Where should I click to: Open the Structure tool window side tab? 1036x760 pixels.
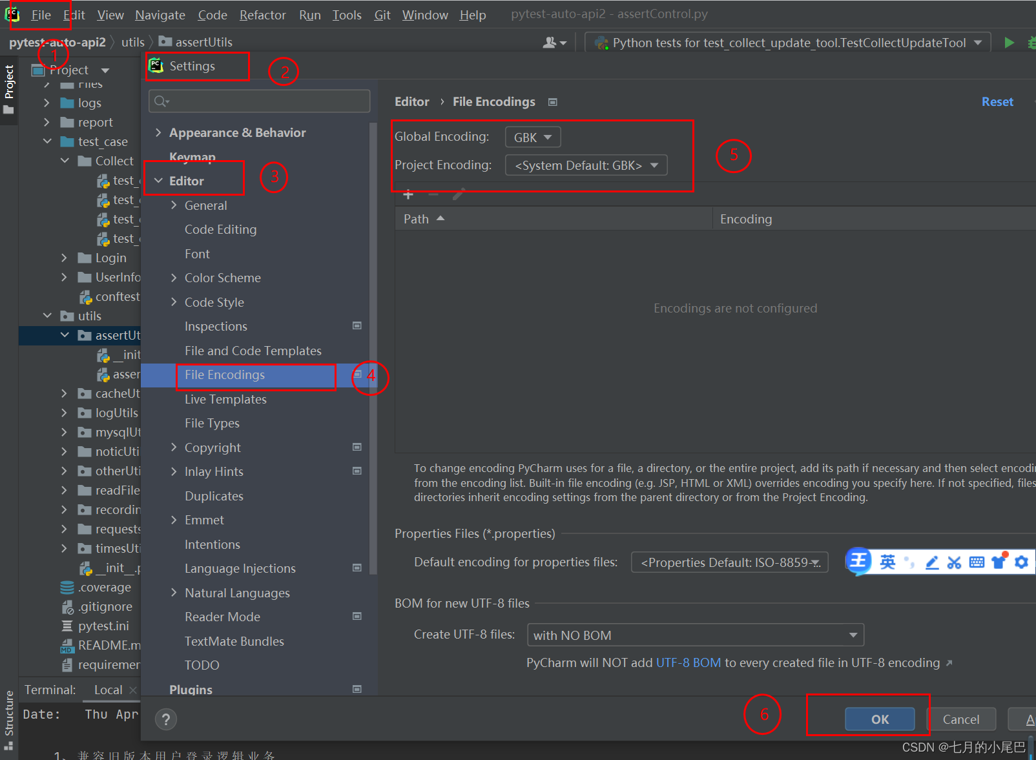pyautogui.click(x=8, y=719)
